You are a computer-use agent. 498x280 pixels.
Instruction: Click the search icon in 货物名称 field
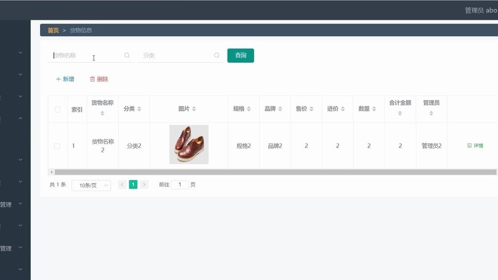[127, 55]
